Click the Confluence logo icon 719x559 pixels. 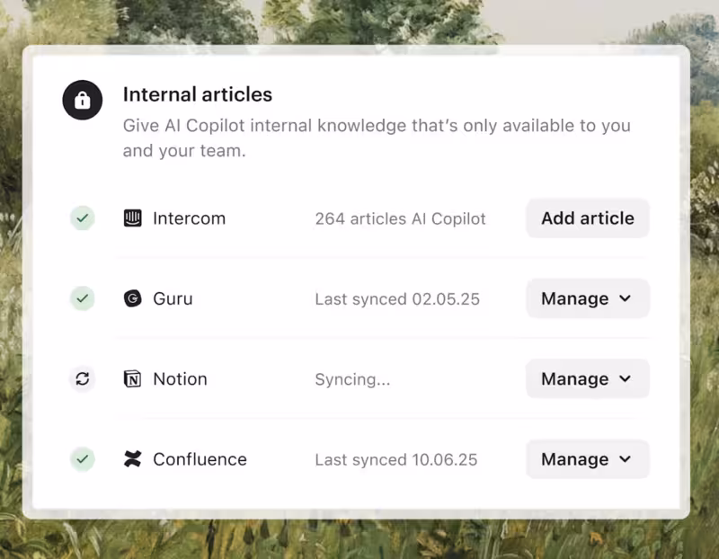132,459
